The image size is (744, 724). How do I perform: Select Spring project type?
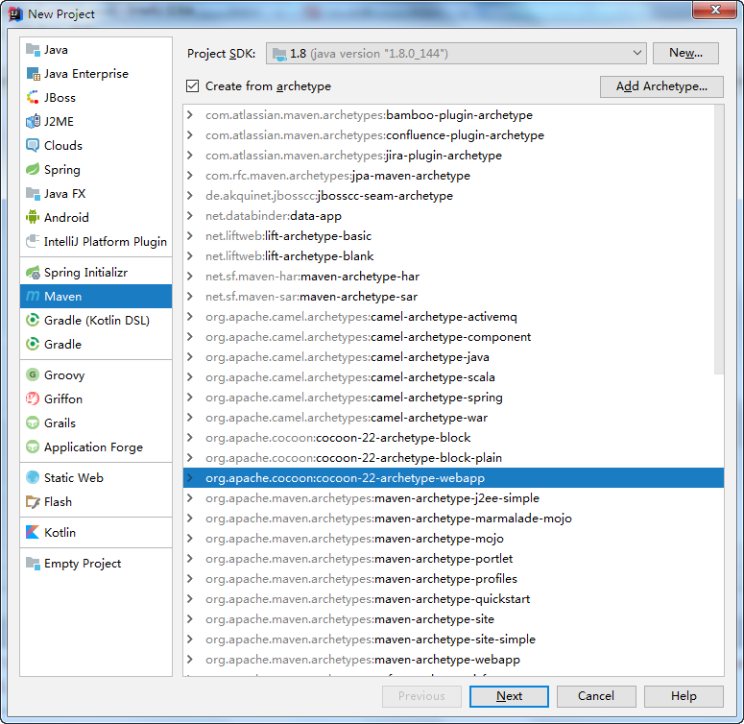click(x=96, y=169)
